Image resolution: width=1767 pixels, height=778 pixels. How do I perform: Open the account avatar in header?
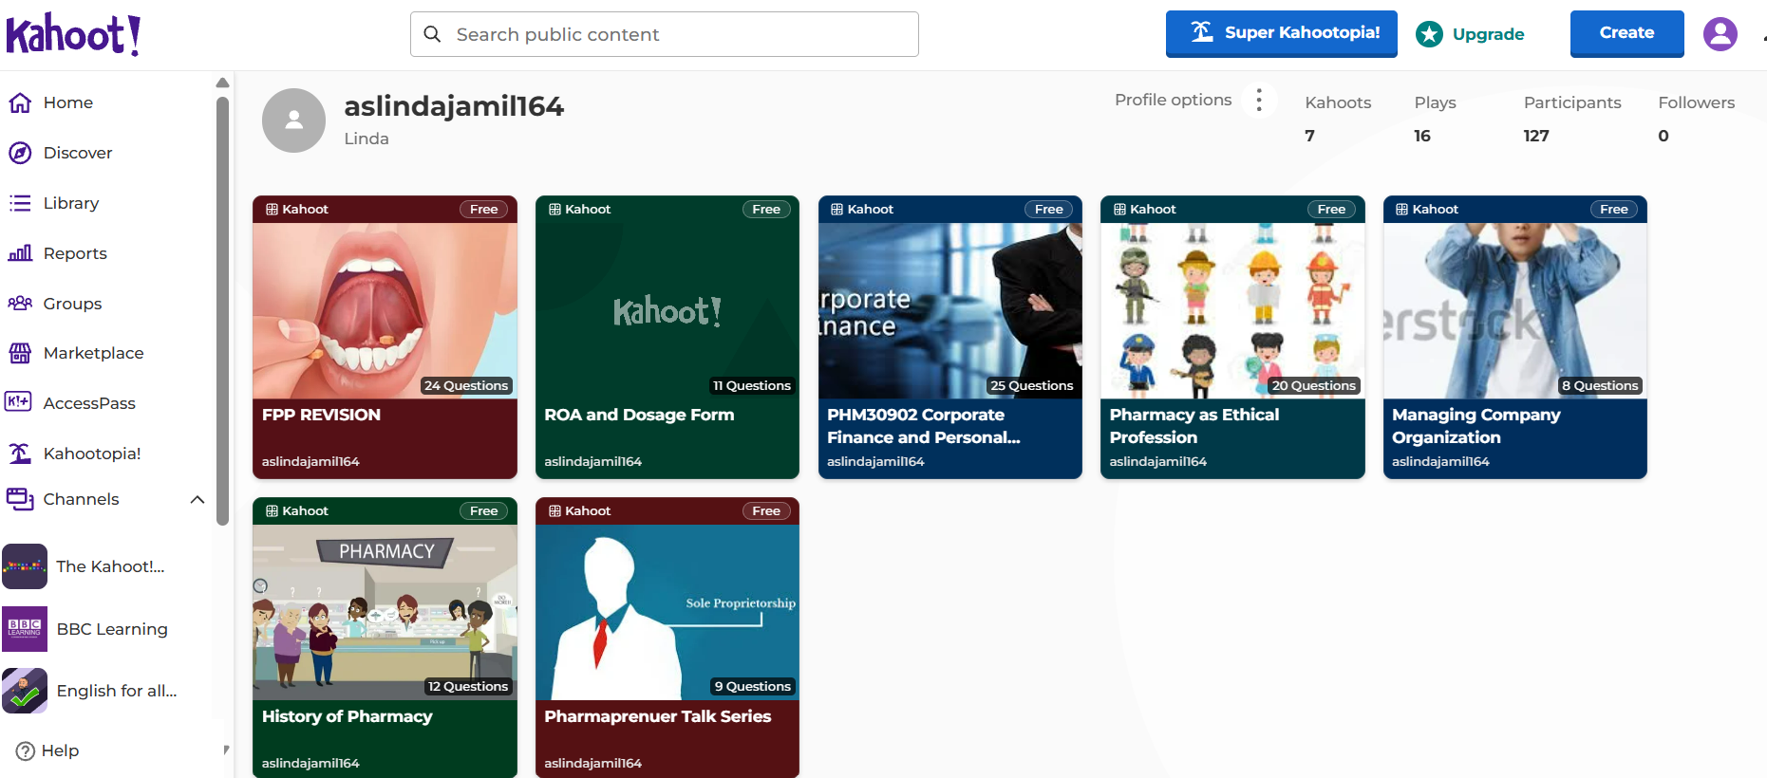click(1720, 34)
